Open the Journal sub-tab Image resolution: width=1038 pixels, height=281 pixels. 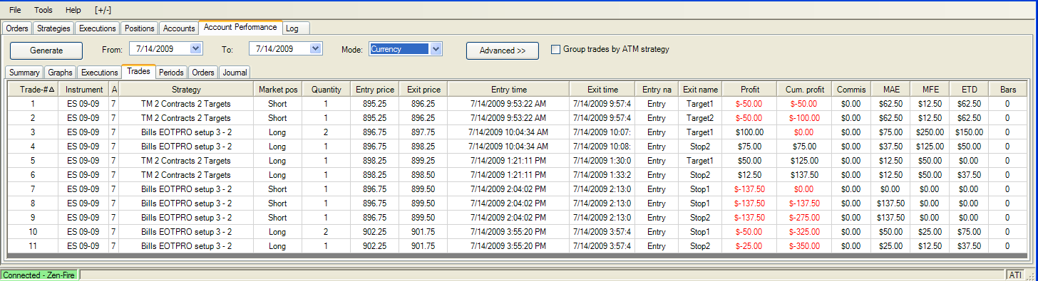(x=235, y=73)
